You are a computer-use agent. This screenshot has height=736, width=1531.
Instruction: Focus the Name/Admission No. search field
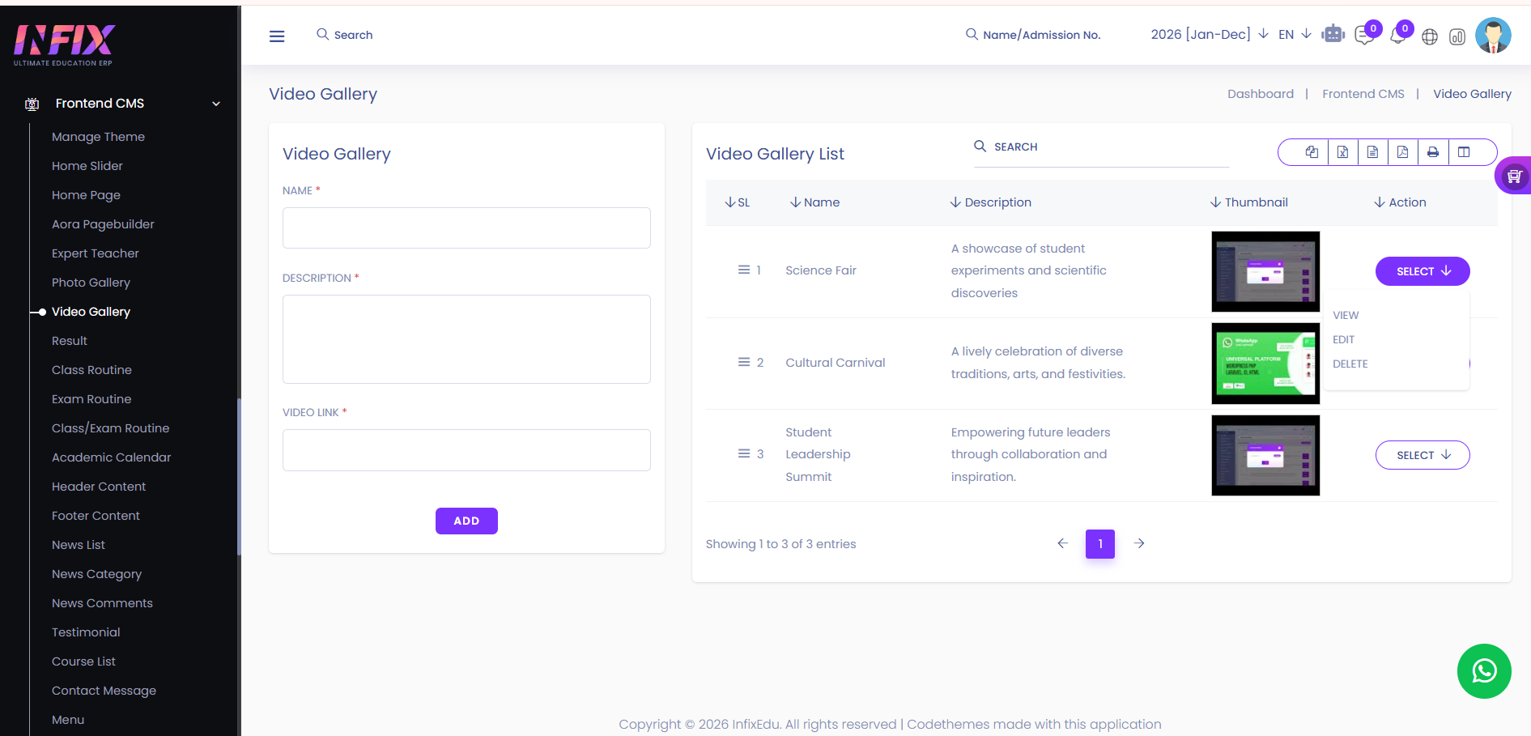point(1041,35)
